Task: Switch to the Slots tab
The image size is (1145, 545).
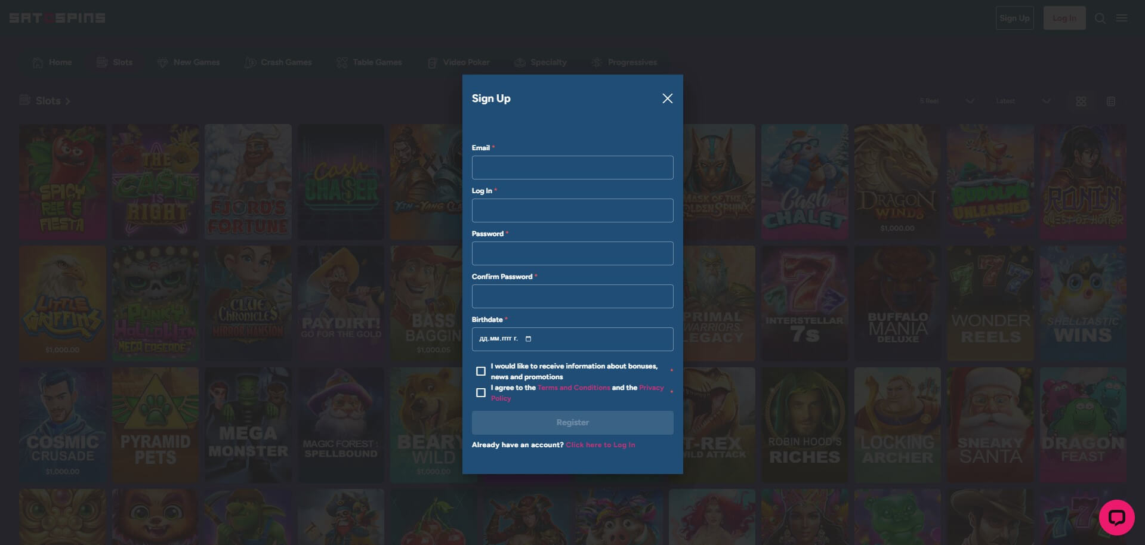Action: (x=115, y=62)
